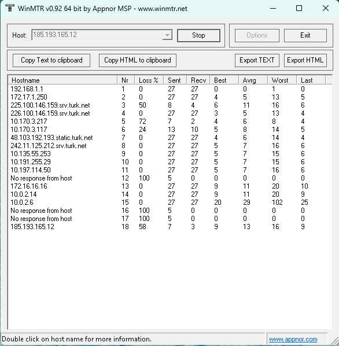Screen dimensions: 339x346
Task: Click the 102 worst value for 10.0.2.6
Action: pos(277,203)
